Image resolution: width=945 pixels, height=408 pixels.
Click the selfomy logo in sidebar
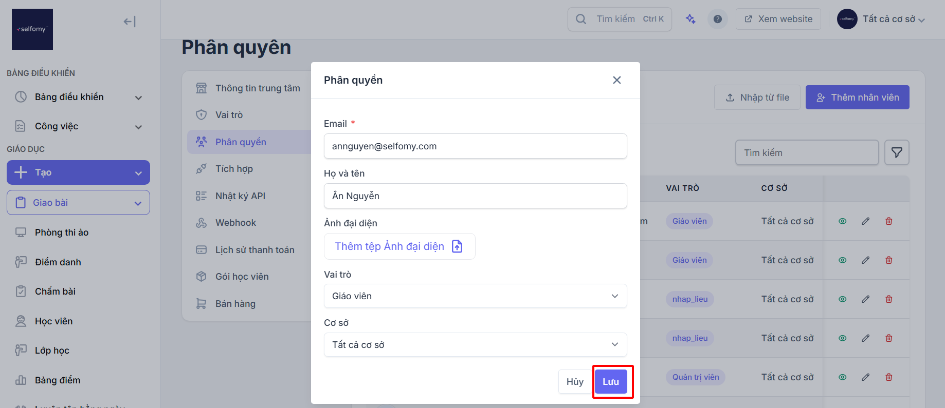pos(32,29)
